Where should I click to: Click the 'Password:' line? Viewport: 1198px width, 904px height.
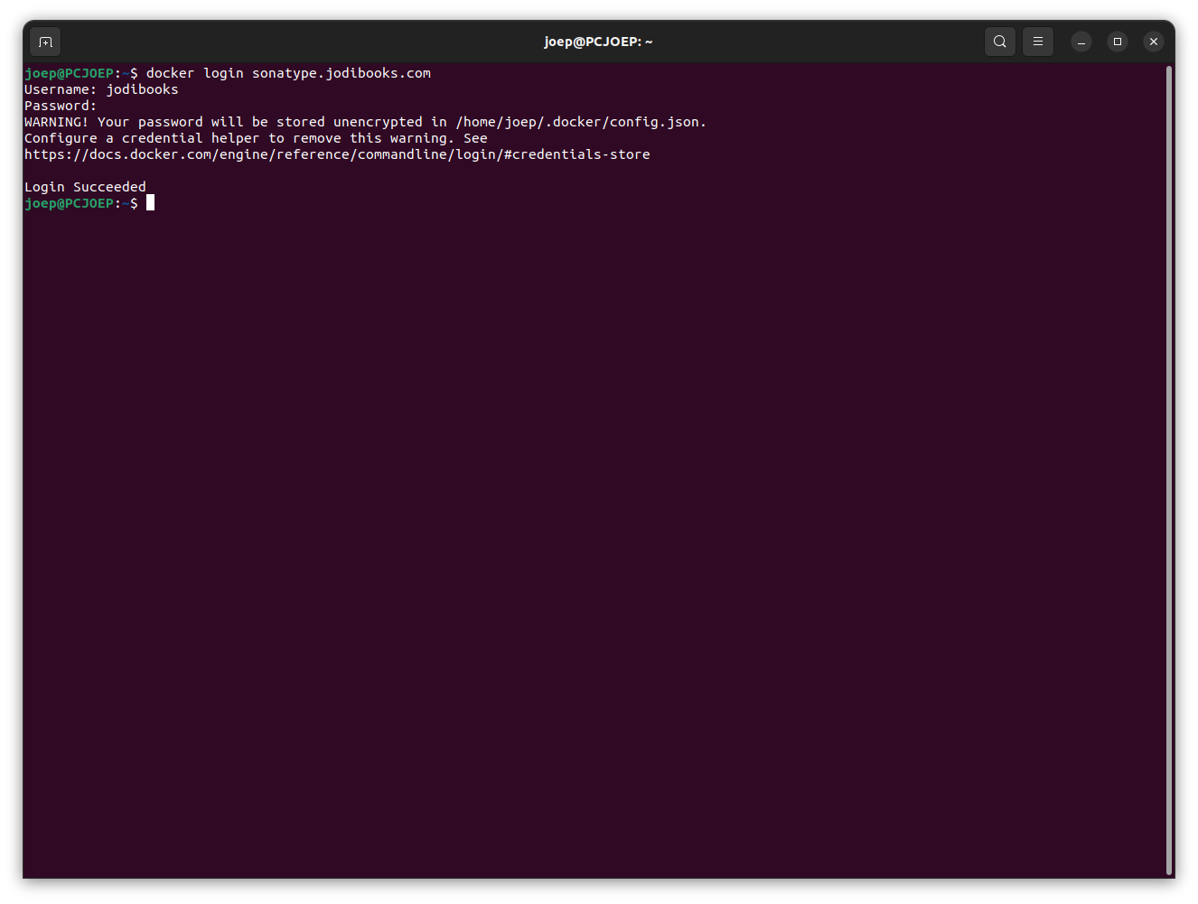point(61,106)
